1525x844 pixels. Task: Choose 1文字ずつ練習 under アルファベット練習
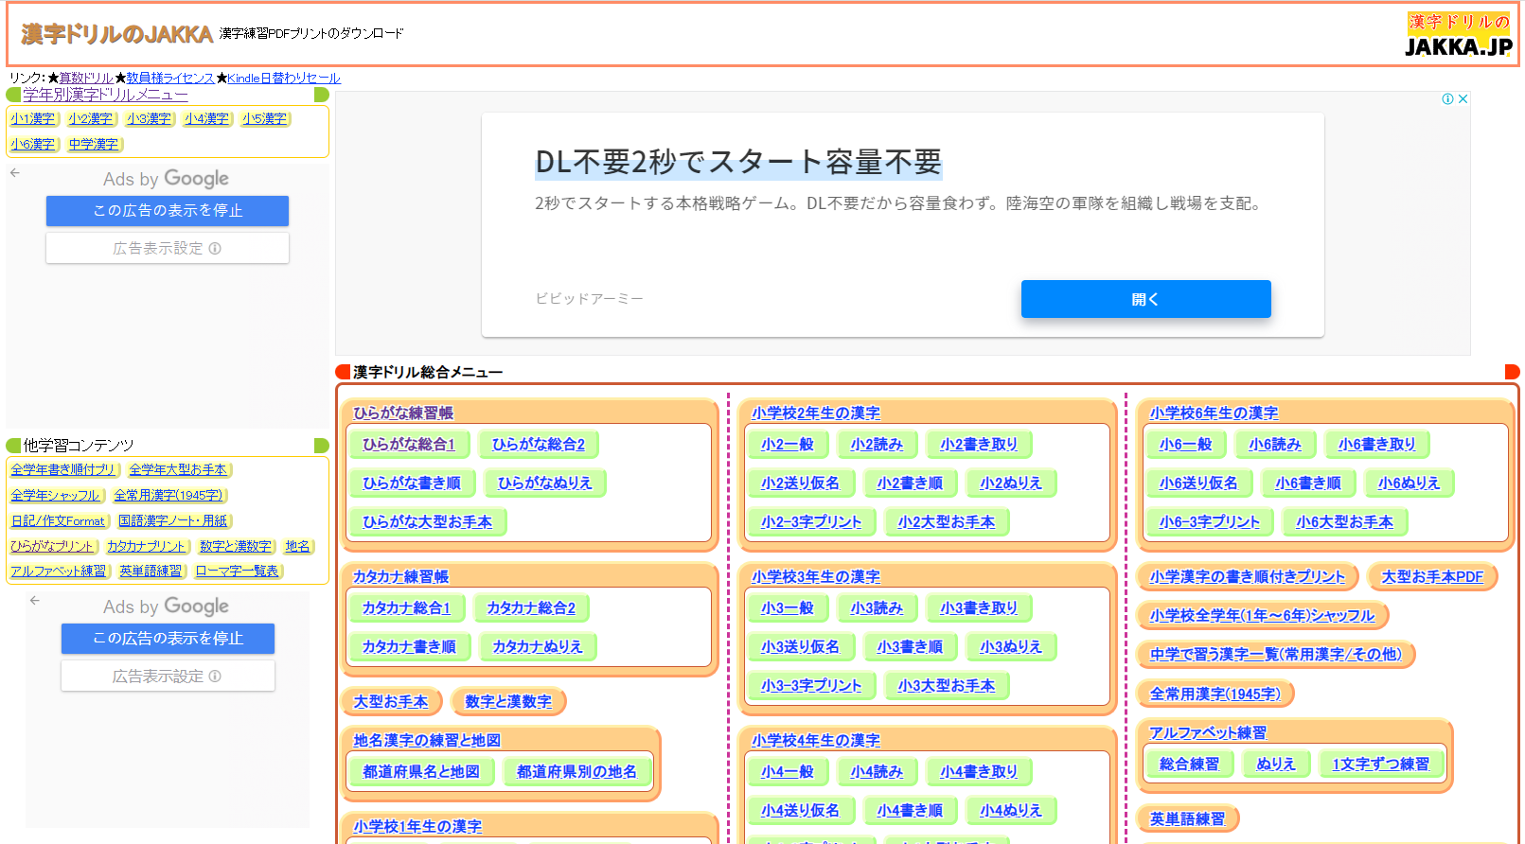pos(1380,765)
